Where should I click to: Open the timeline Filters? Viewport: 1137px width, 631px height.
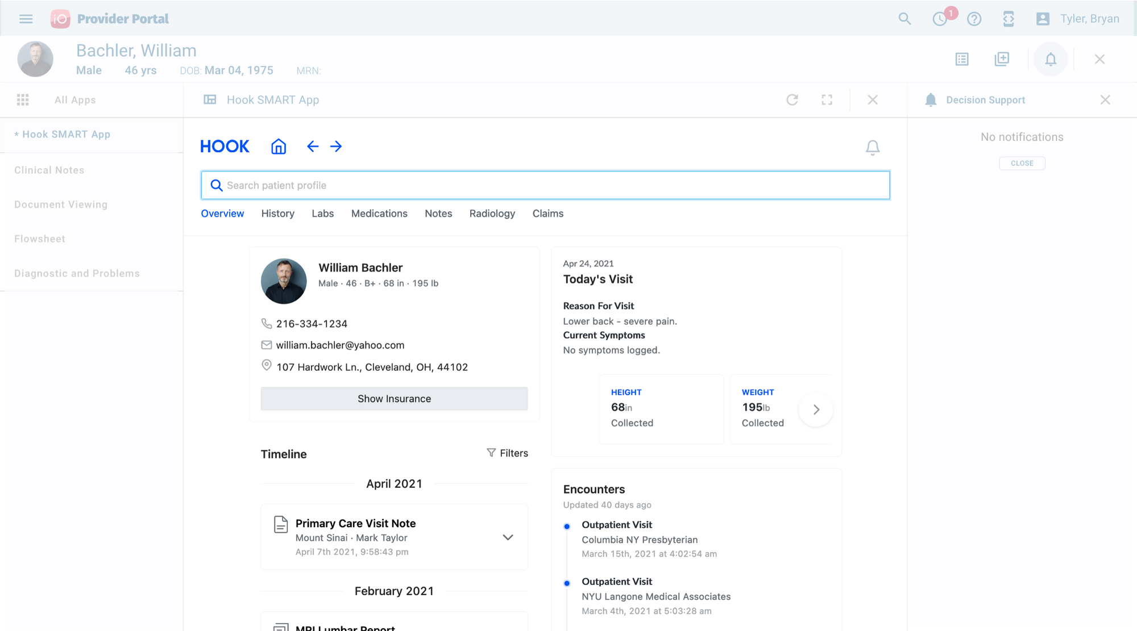point(507,453)
